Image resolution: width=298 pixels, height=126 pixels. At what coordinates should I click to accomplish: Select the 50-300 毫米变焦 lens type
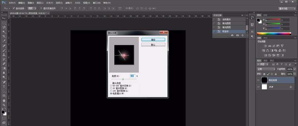(x=111, y=86)
